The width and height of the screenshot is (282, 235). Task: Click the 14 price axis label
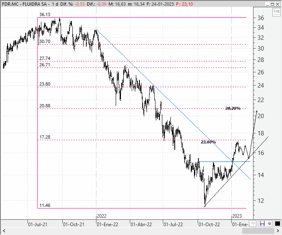(261, 175)
